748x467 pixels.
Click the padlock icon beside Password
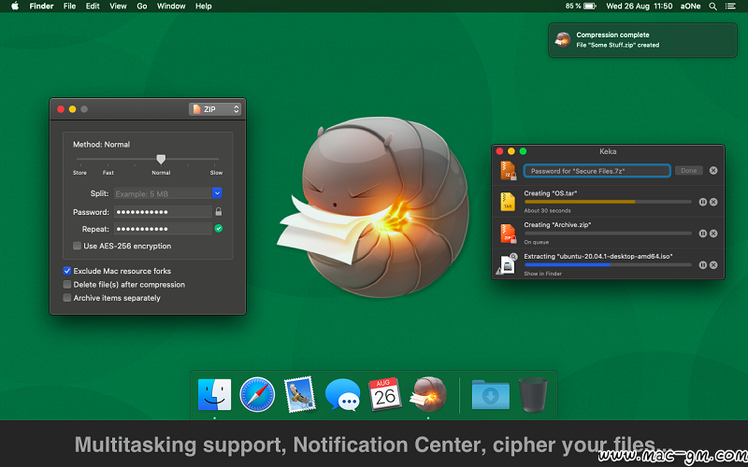219,211
